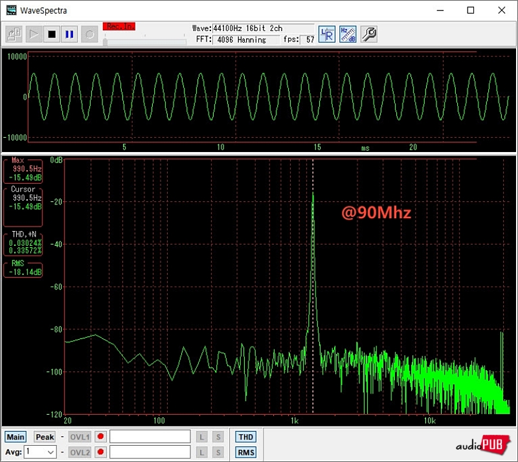This screenshot has width=518, height=462.
Task: Click the red record dot beside OVL2
Action: click(101, 452)
